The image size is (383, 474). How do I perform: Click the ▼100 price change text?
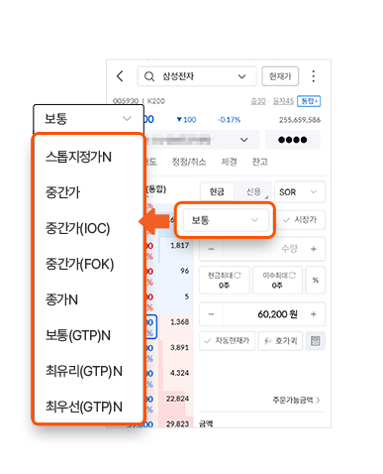pos(186,120)
